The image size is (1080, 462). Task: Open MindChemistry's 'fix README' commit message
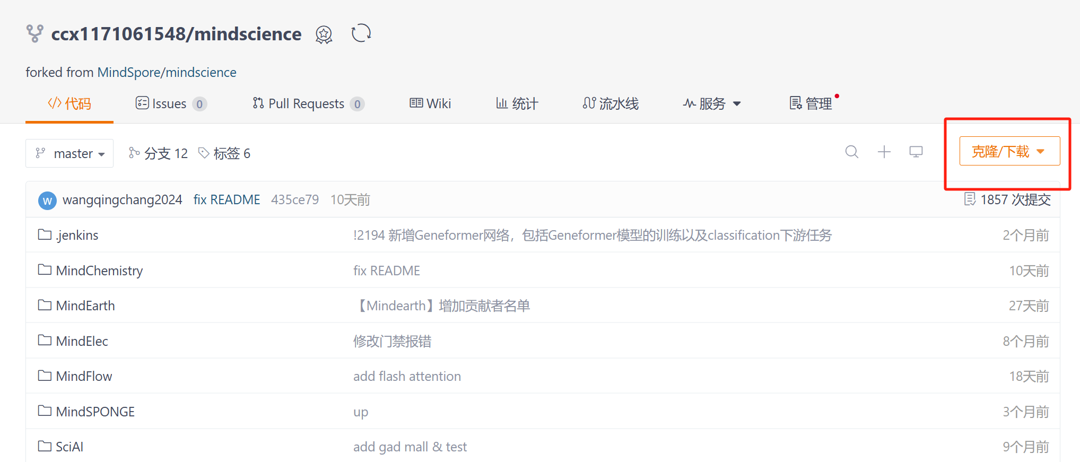387,271
